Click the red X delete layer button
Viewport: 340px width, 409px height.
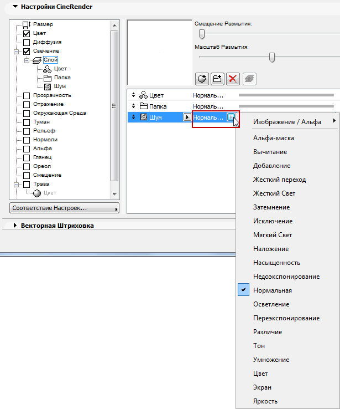click(x=233, y=79)
